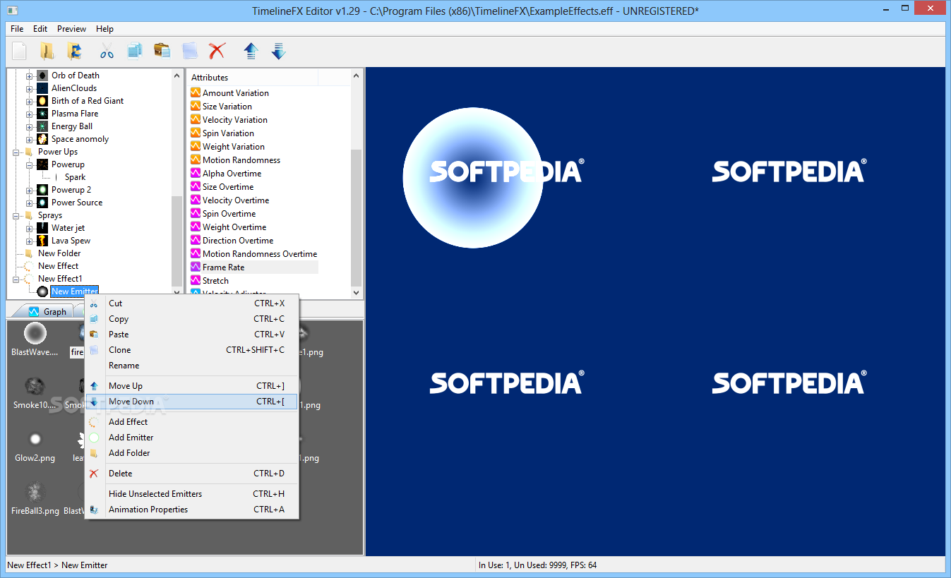
Task: Expand the AlienClouds effect node
Action: [x=29, y=88]
